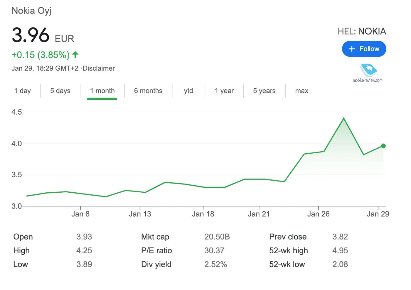This screenshot has width=411, height=290.
Task: Click the 52-wk high label
Action: [x=289, y=251]
